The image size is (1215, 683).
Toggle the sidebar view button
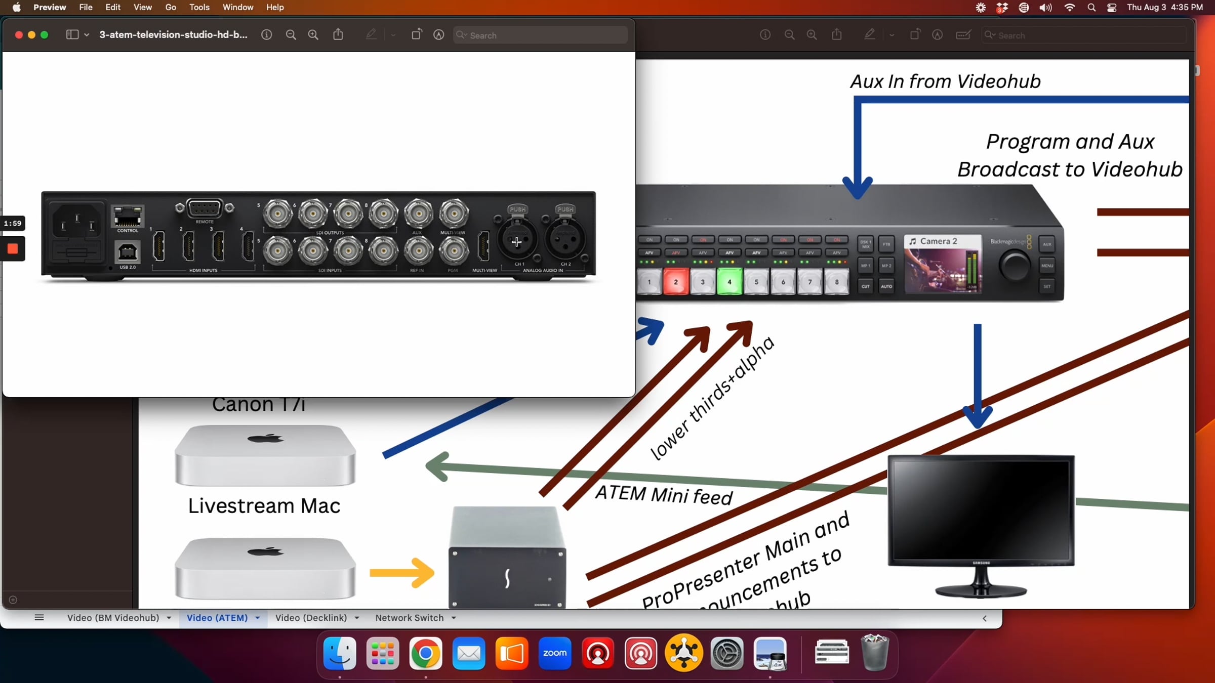point(72,35)
